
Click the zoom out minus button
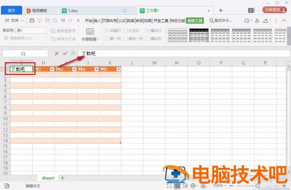coord(231,186)
